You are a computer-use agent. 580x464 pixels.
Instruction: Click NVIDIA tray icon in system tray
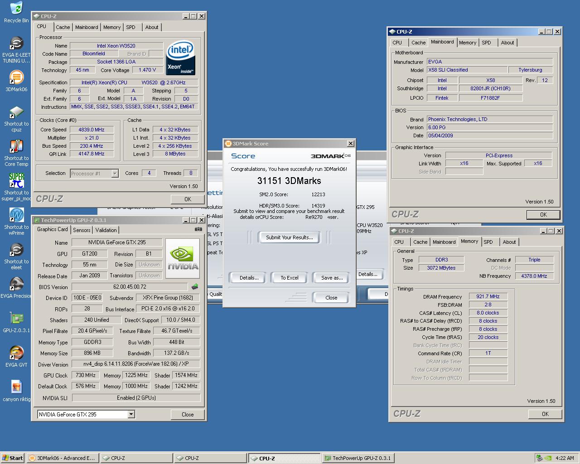pyautogui.click(x=548, y=458)
